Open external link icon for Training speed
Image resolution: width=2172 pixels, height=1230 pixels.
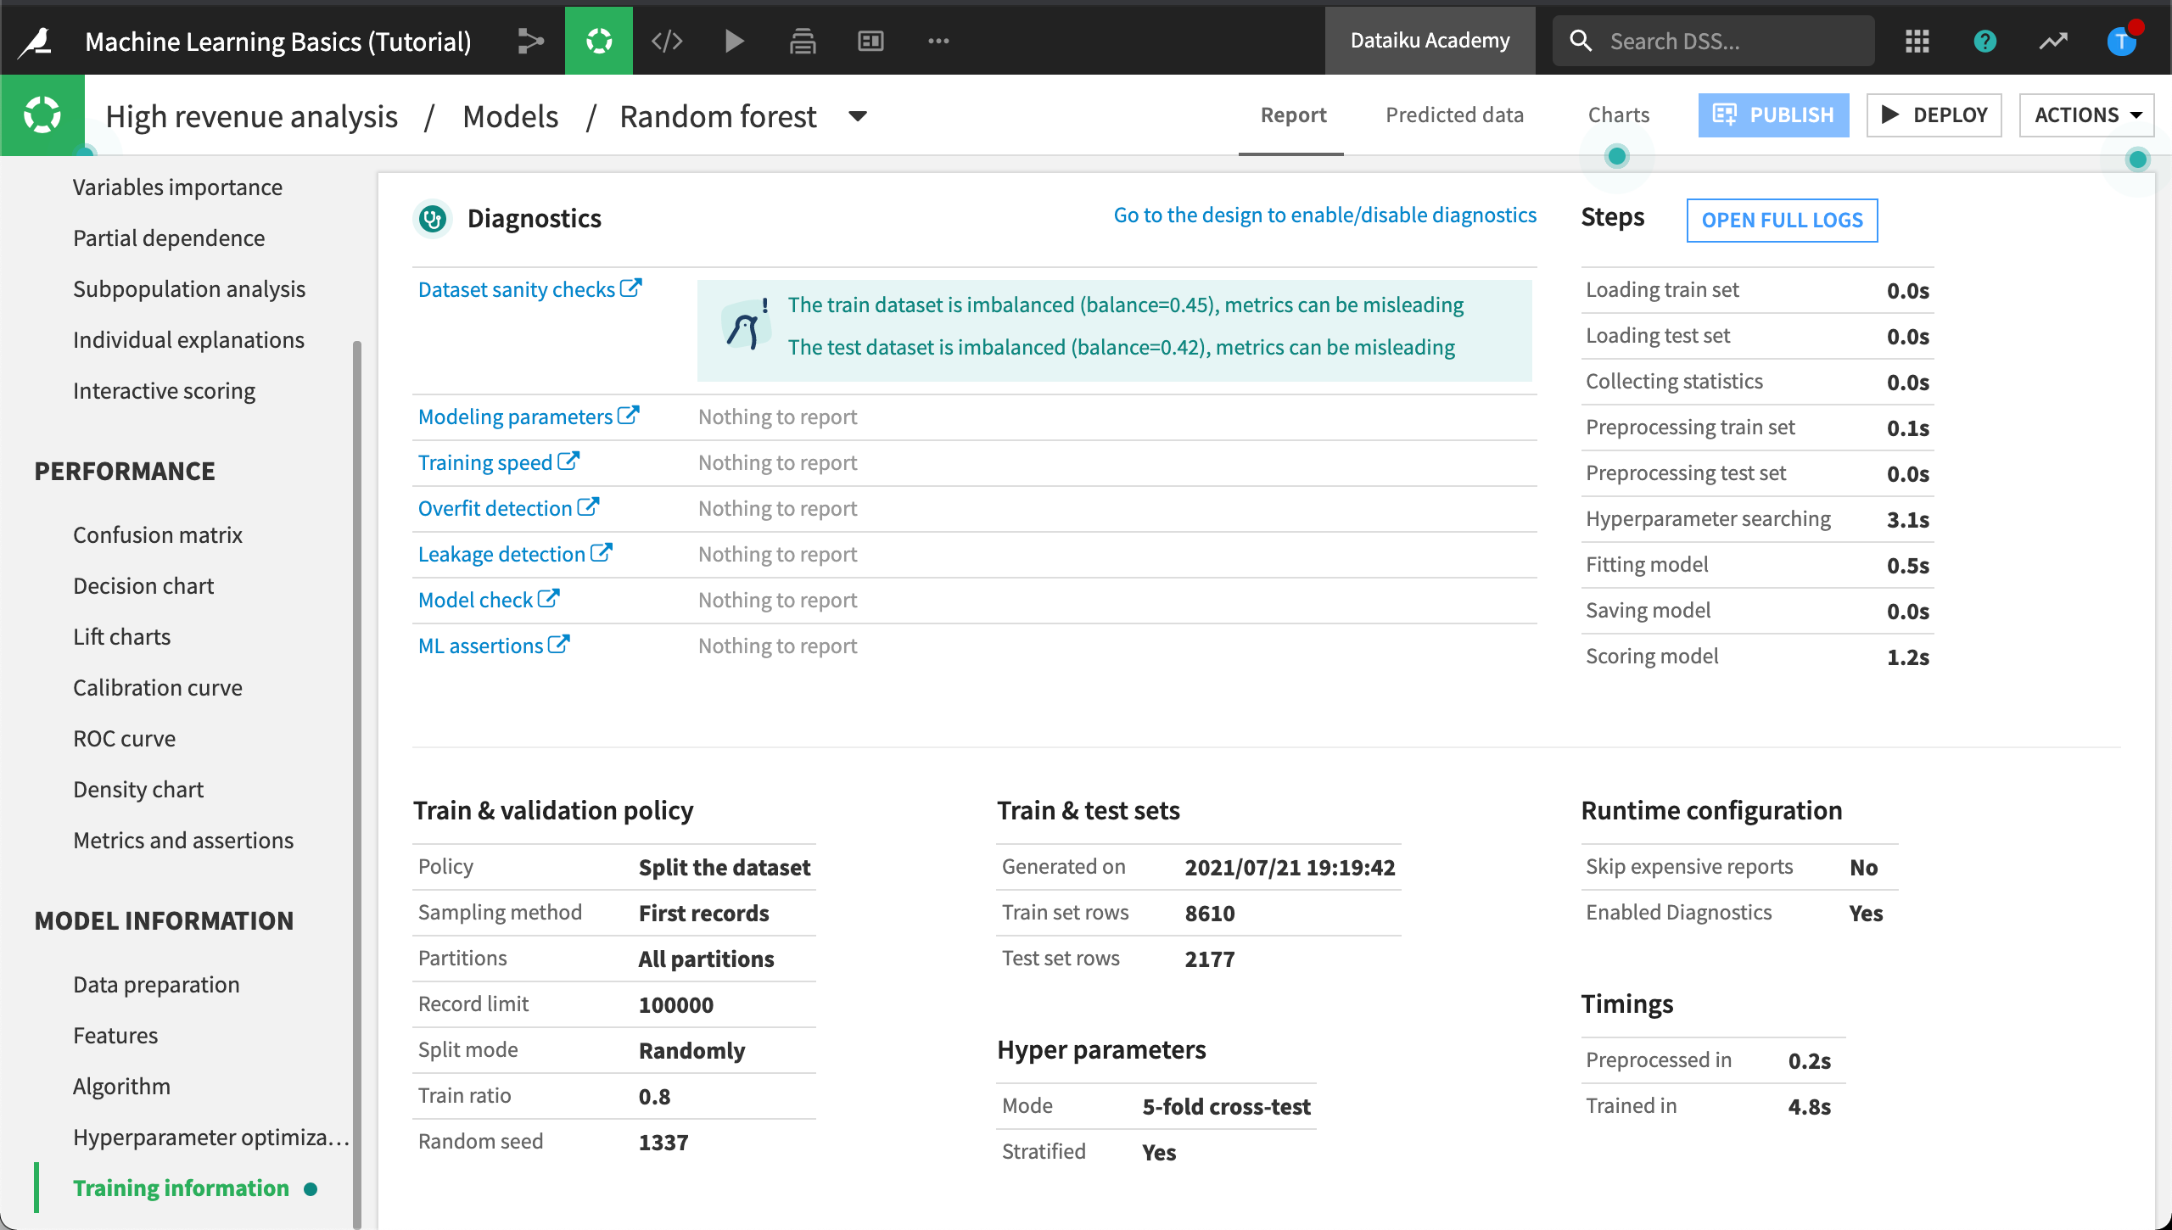click(x=568, y=461)
